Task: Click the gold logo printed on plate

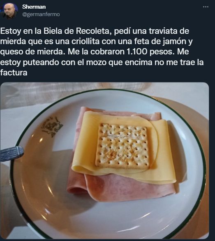Action: click(52, 126)
